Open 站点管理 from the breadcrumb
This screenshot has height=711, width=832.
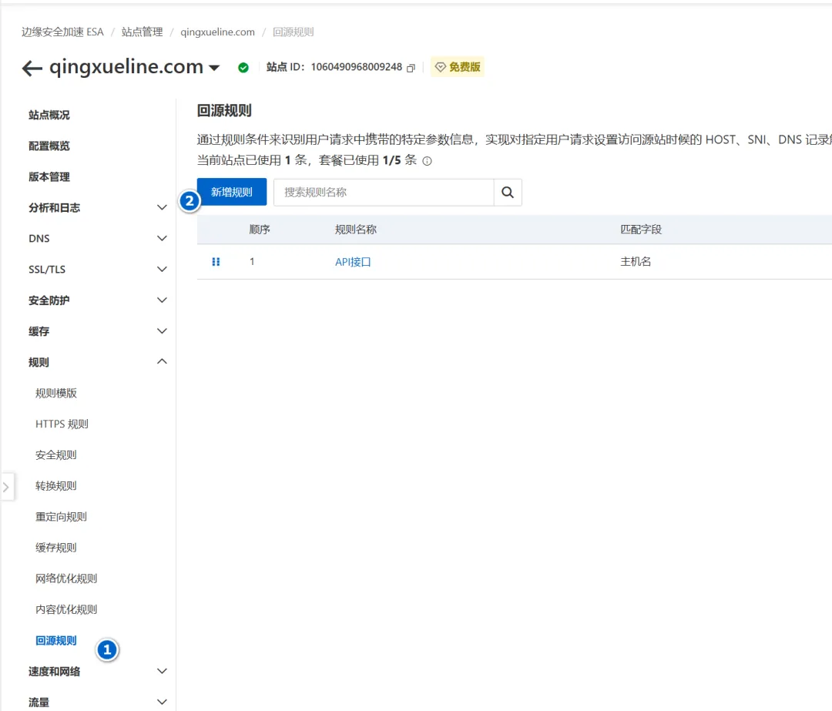(141, 32)
